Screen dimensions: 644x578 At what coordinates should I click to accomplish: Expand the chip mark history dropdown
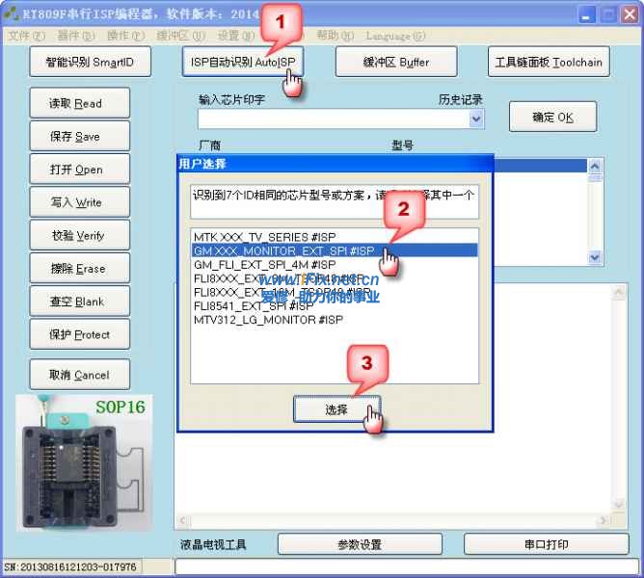476,118
